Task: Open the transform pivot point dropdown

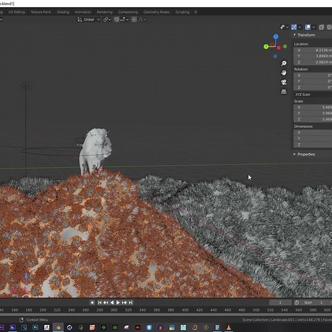Action: point(107,20)
